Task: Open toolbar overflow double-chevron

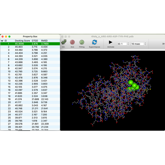Action: coord(163,44)
